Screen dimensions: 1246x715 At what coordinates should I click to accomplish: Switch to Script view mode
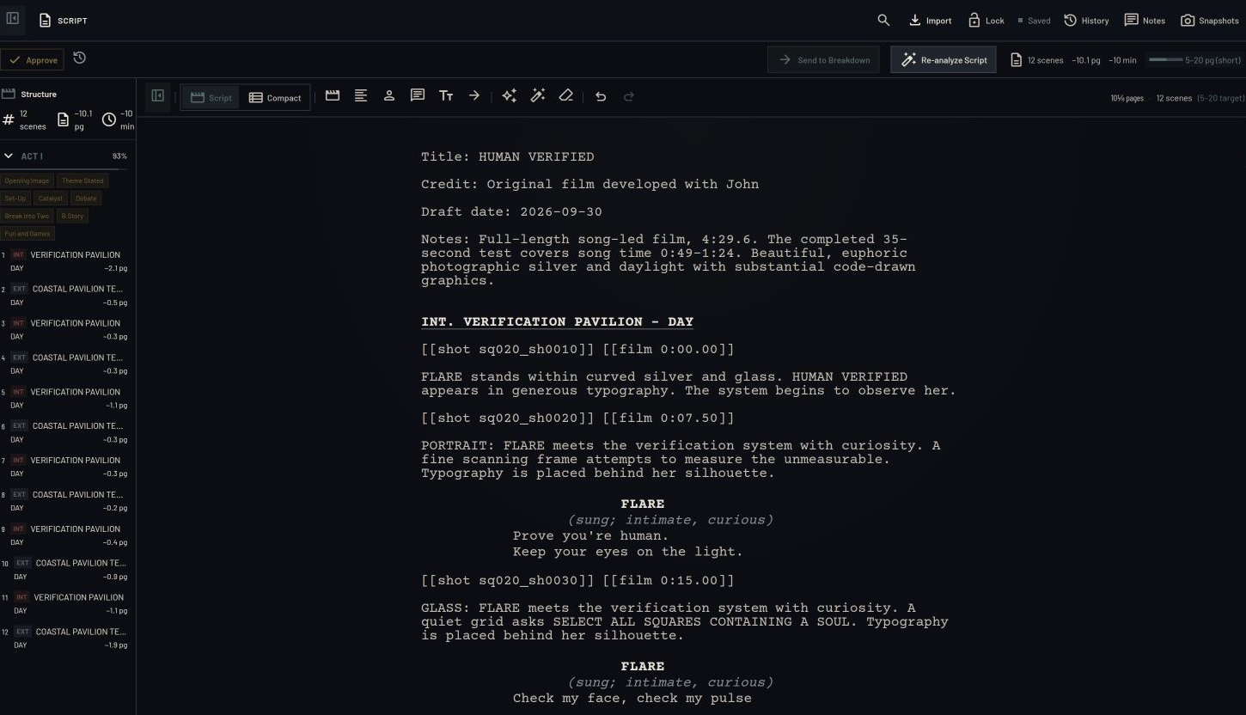coord(211,97)
